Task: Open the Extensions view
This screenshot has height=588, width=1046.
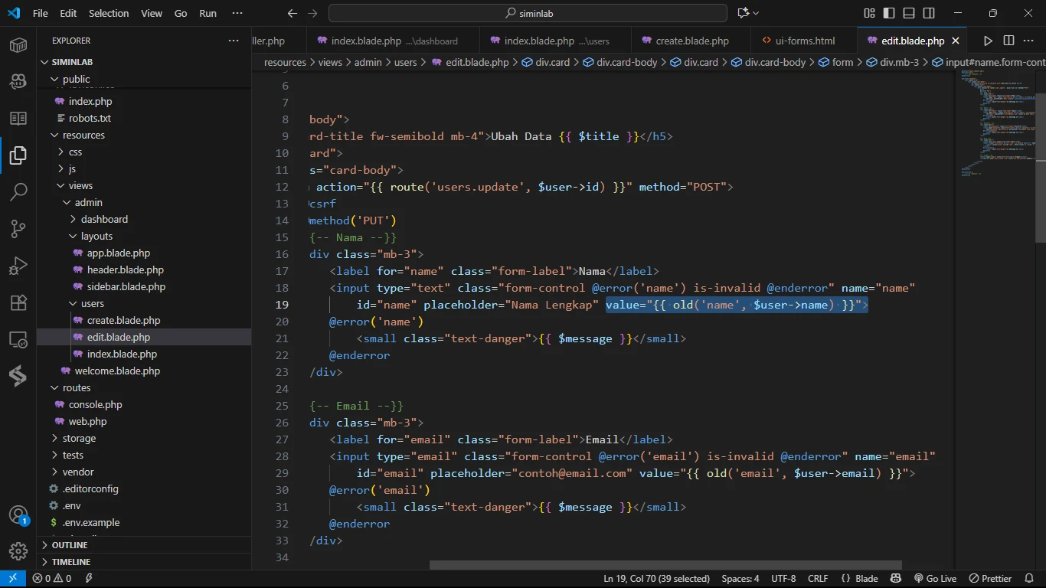Action: [x=18, y=302]
